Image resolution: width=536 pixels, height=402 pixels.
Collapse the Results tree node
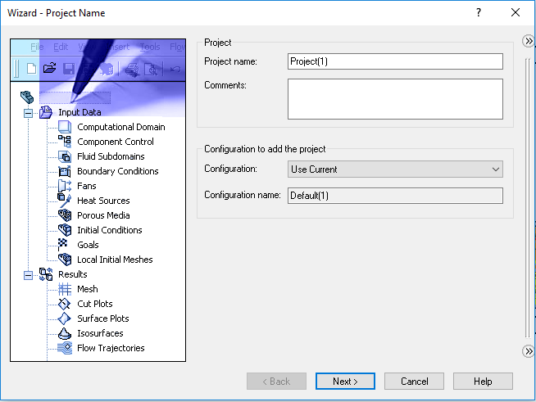[29, 275]
